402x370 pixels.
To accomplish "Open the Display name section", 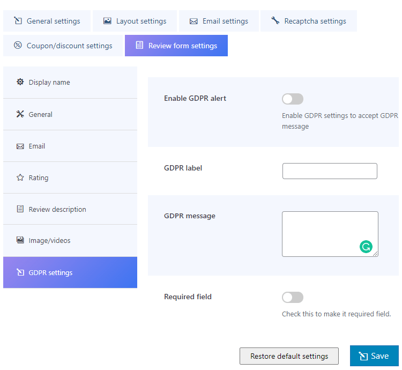I will [70, 82].
